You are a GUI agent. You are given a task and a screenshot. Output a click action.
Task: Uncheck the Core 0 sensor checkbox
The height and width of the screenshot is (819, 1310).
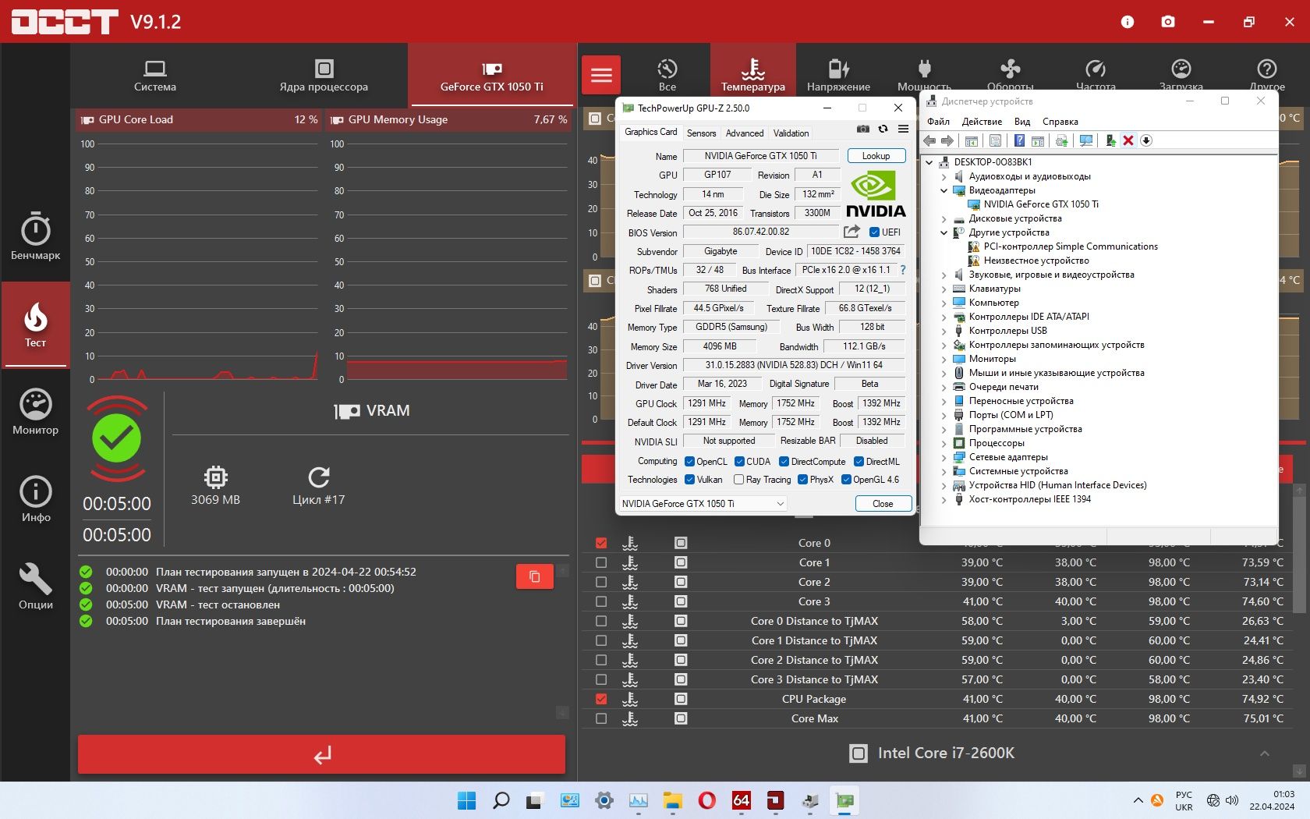(601, 543)
